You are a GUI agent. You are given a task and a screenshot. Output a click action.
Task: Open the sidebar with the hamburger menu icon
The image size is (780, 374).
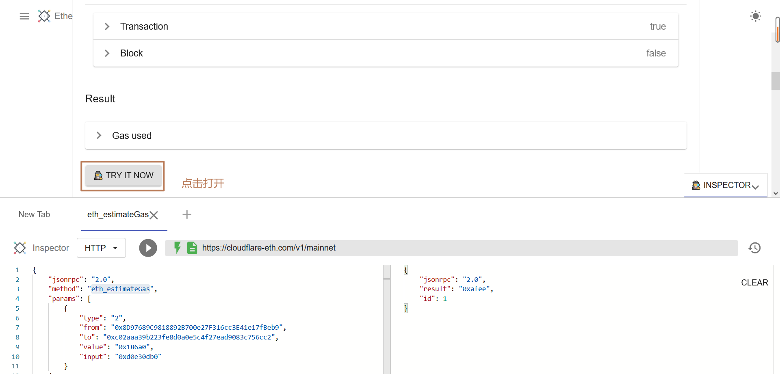(x=24, y=16)
